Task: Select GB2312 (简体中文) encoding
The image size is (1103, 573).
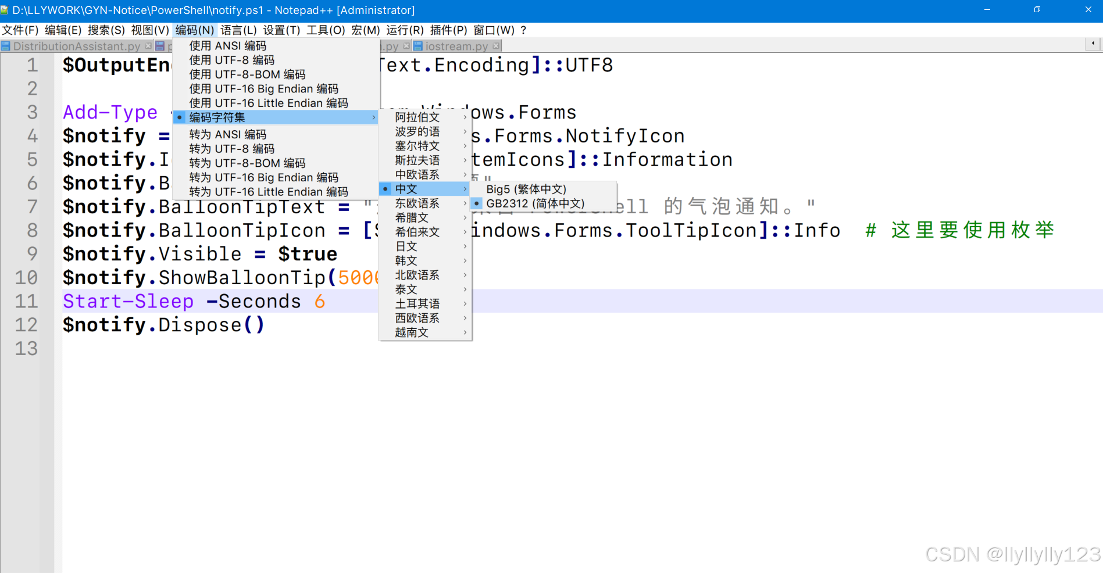Action: pos(535,203)
